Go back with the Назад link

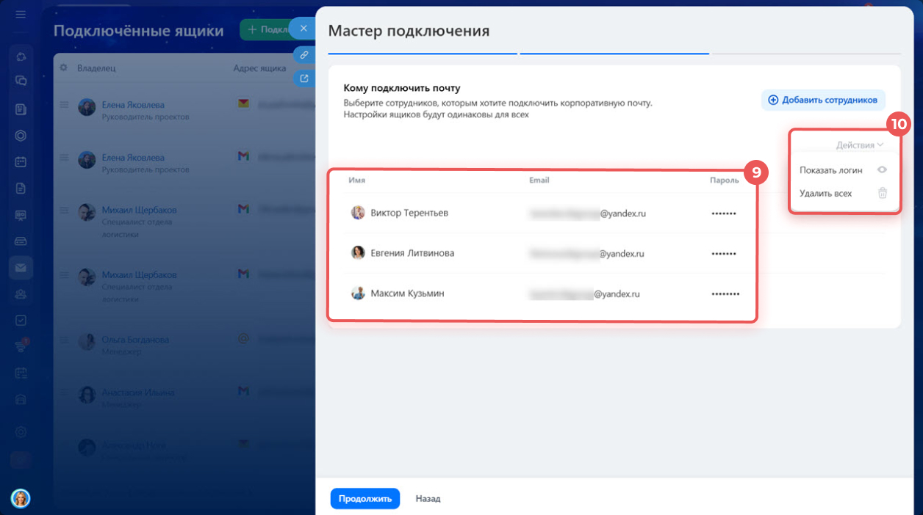[428, 498]
